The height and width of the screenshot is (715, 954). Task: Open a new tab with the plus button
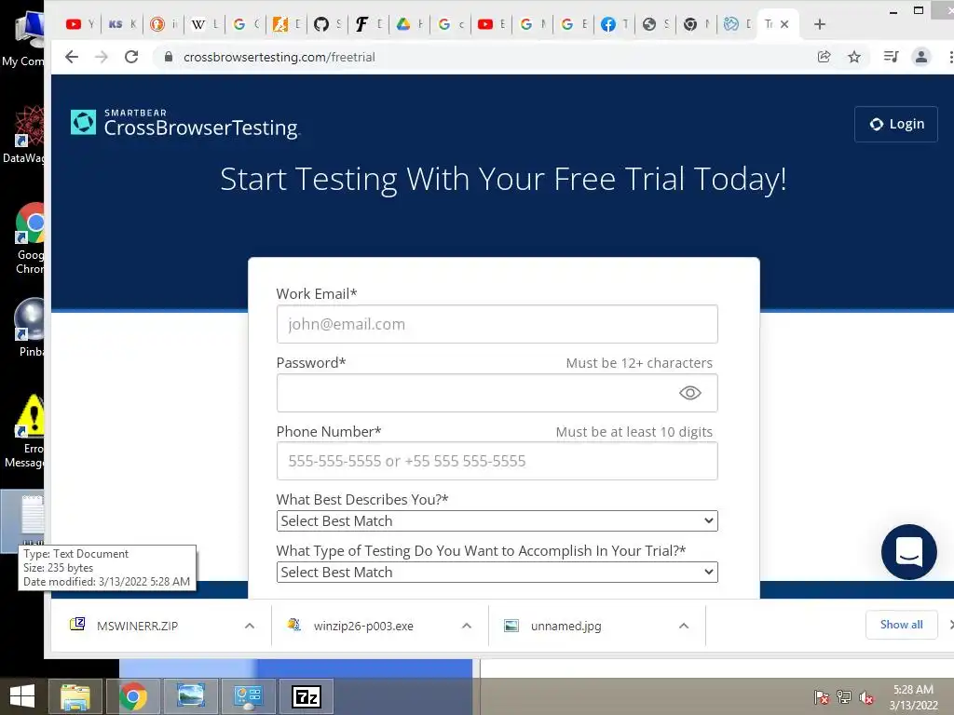click(x=820, y=24)
